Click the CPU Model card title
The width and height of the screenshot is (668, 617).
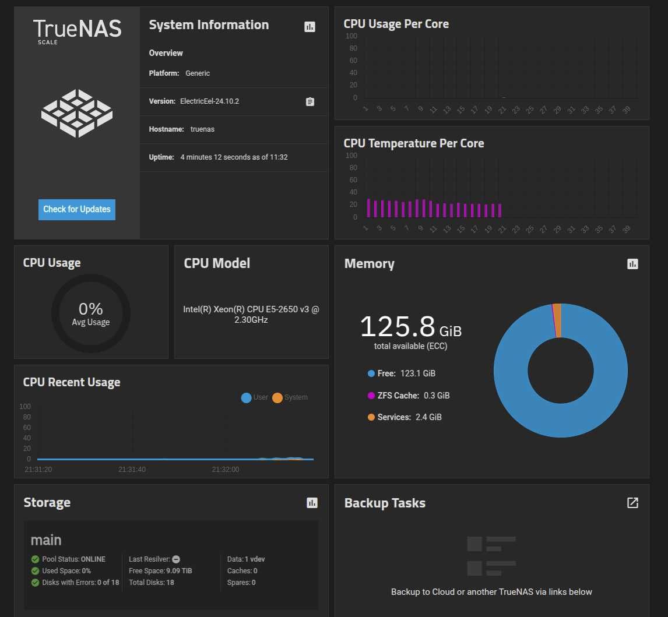pyautogui.click(x=217, y=263)
